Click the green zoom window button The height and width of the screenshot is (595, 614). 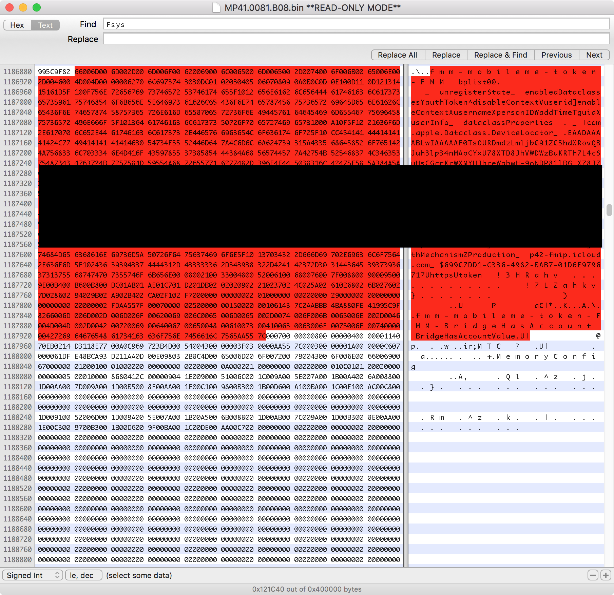(x=37, y=7)
